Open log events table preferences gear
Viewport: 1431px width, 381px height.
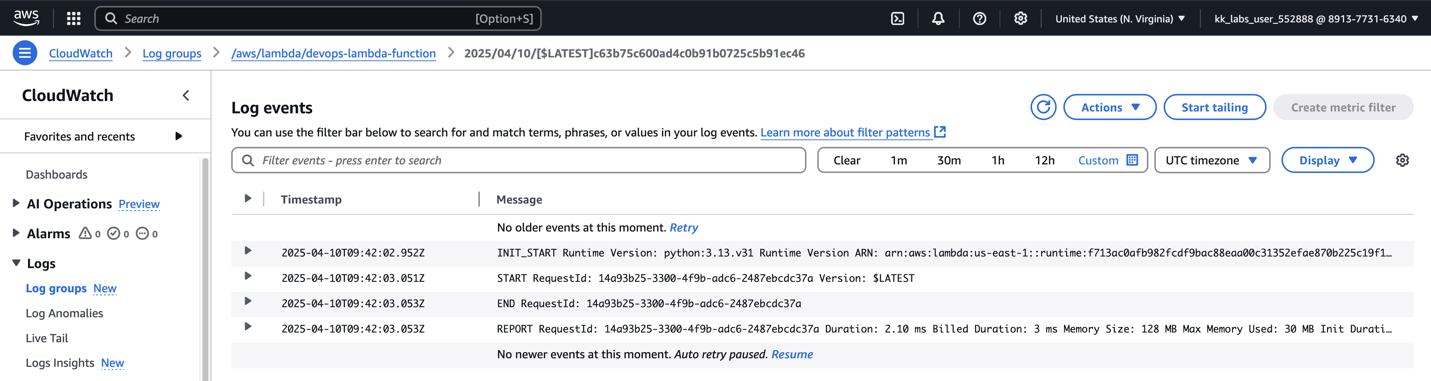coord(1402,161)
